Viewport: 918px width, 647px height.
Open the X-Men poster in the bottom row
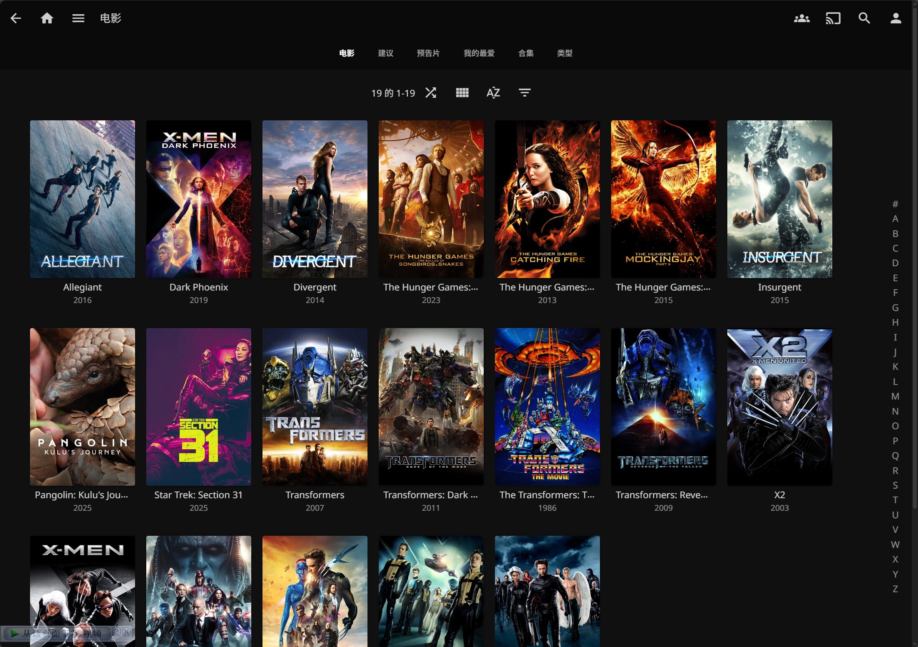(82, 591)
